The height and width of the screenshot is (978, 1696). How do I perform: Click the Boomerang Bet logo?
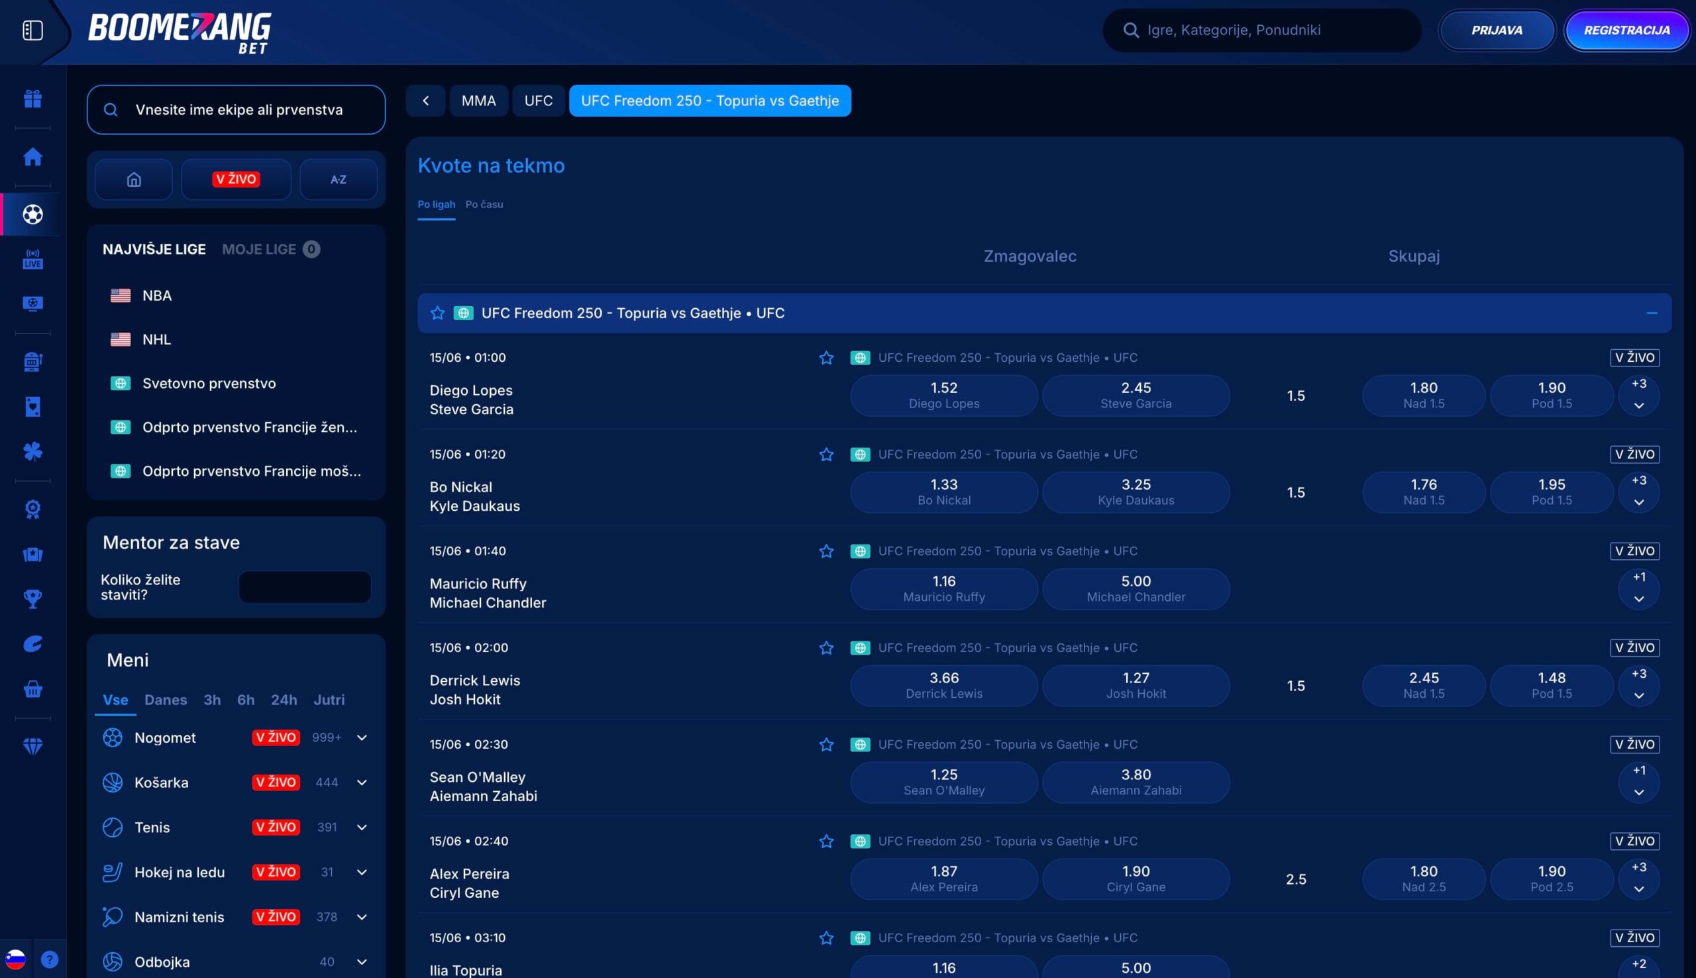tap(180, 32)
